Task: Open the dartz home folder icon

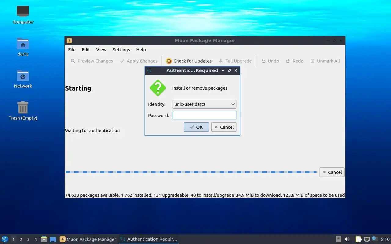Action: point(23,47)
